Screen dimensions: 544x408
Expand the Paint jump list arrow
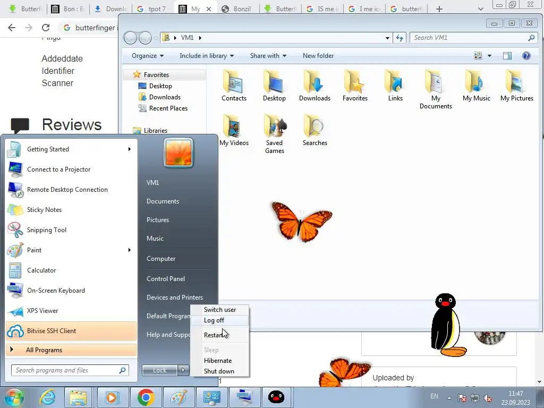pos(130,250)
